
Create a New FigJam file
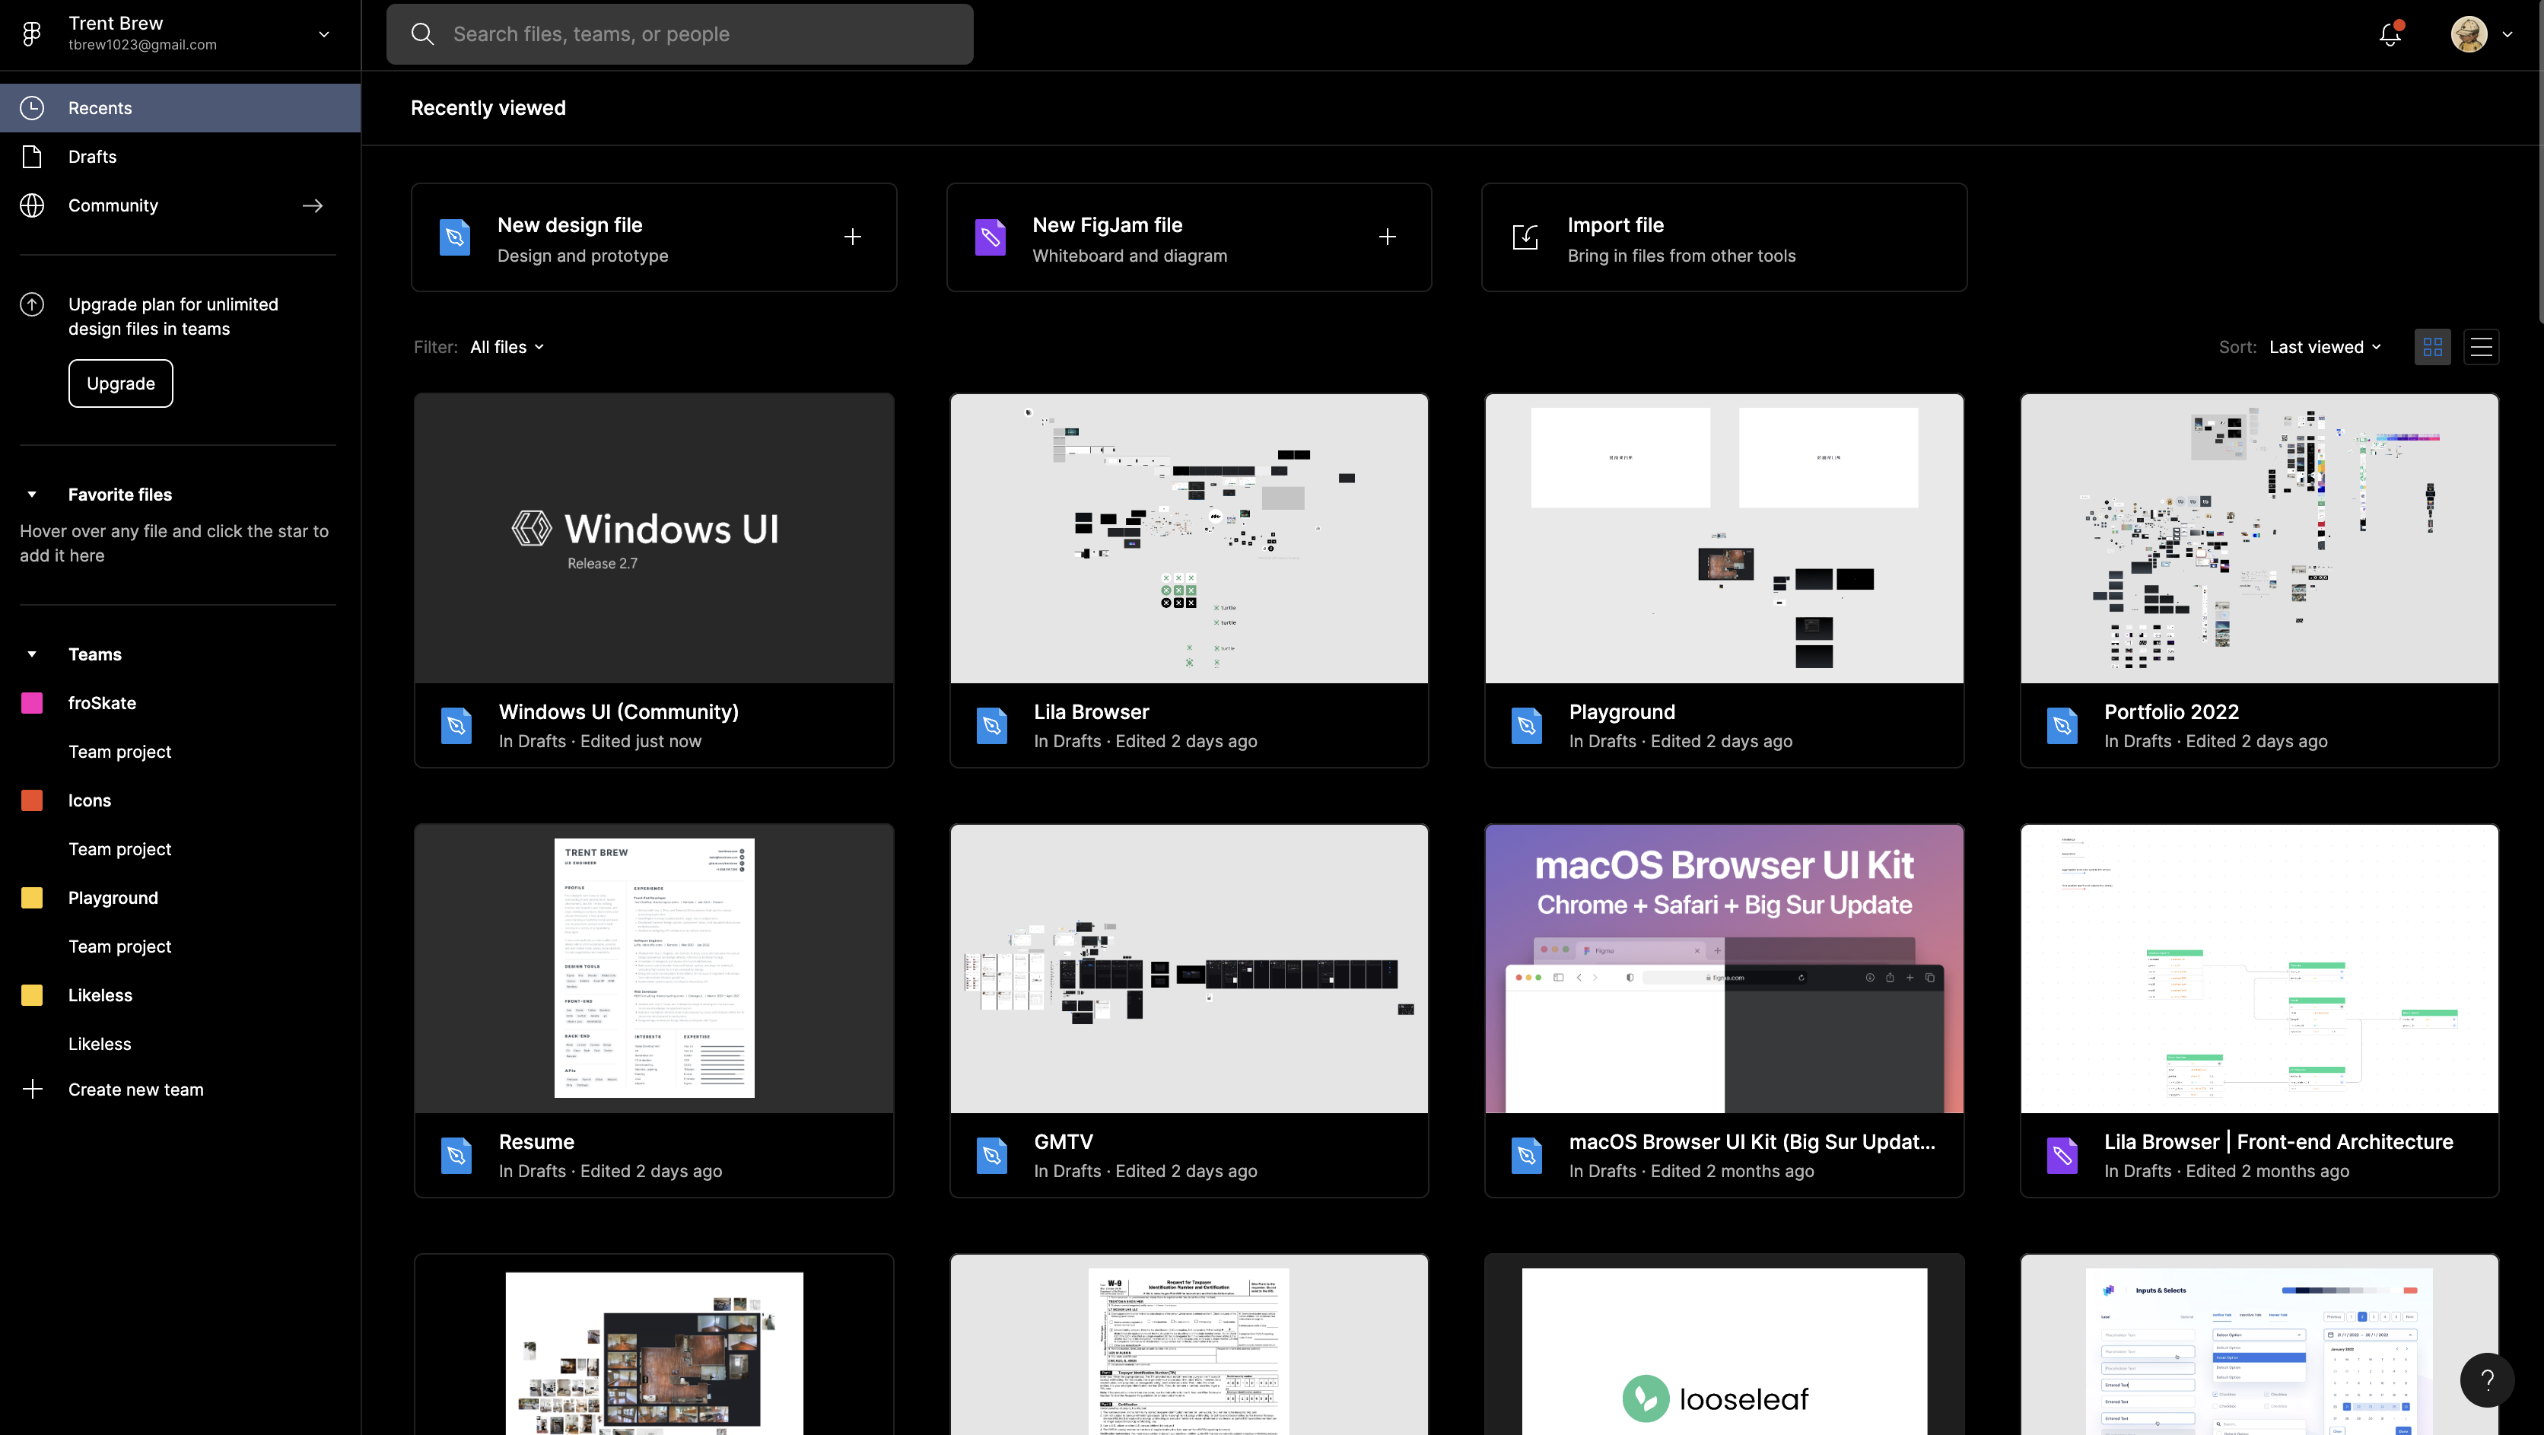point(1189,237)
